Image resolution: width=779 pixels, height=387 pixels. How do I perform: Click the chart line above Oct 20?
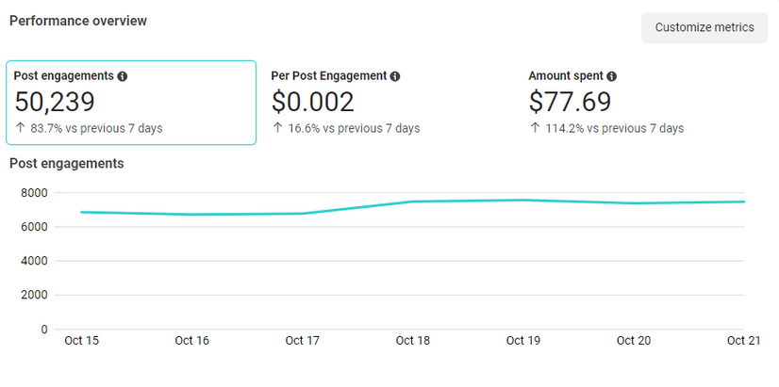(x=633, y=203)
